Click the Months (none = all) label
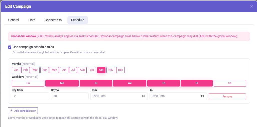Image resolution: width=257 pixels, height=127 pixels. click(24, 64)
